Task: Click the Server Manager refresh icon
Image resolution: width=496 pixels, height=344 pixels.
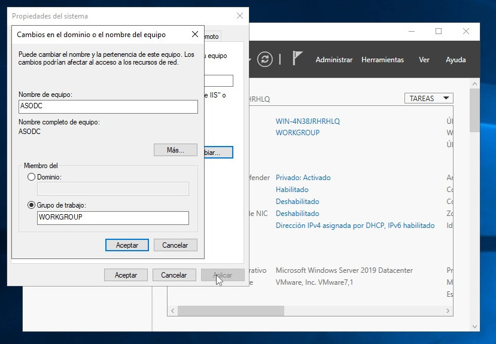Action: [264, 59]
